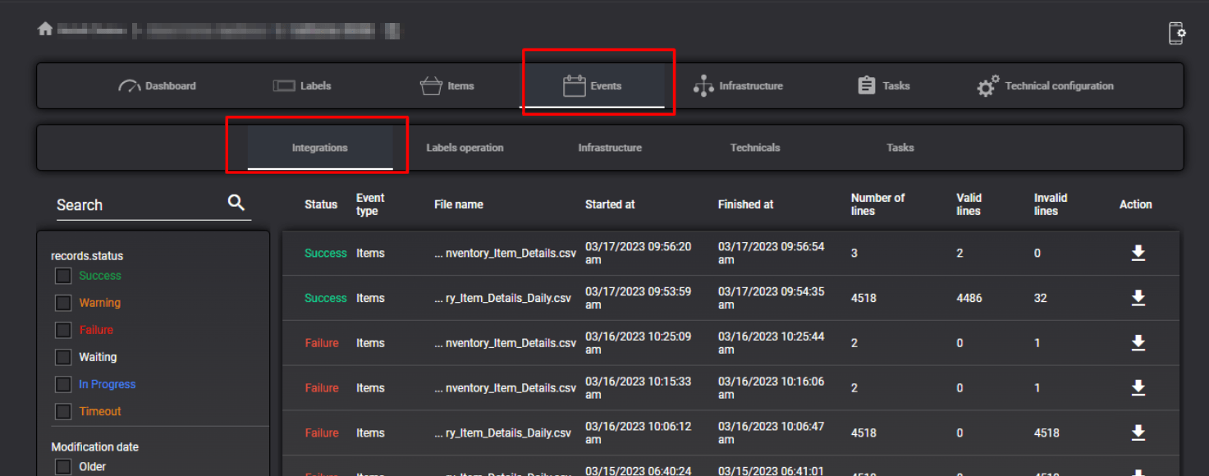
Task: Download the 10:25:09 am failed file
Action: pos(1138,343)
